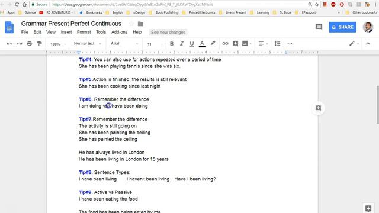The width and height of the screenshot is (379, 213).
Task: Go to the browser home page
Action: pos(24,4)
